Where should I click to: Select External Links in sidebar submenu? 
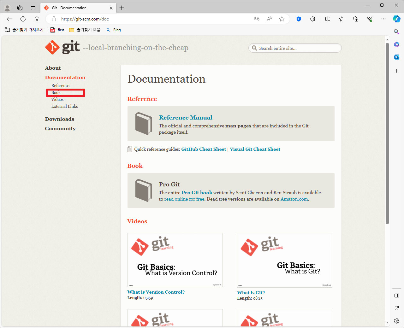coord(64,106)
